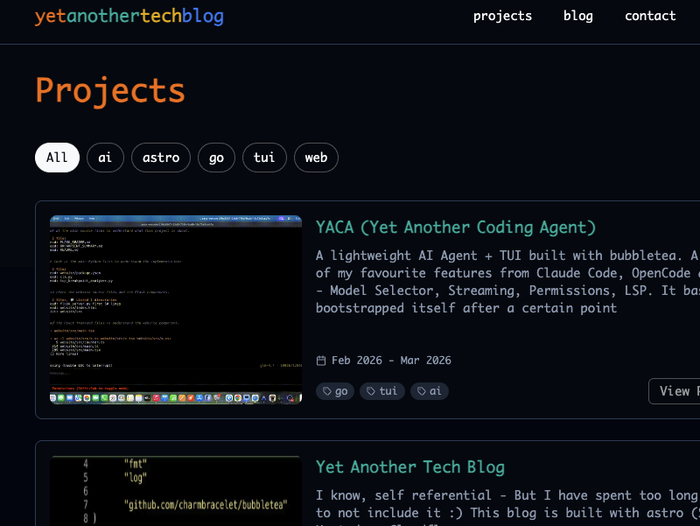Click the tag icon on the ai chip

[x=421, y=390]
